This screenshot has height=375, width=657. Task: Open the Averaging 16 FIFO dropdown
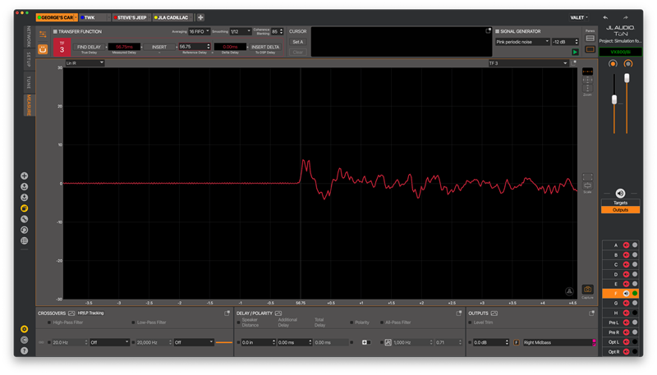click(199, 31)
